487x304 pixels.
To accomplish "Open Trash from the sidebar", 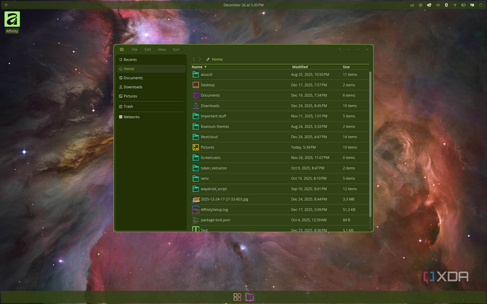I will (128, 106).
